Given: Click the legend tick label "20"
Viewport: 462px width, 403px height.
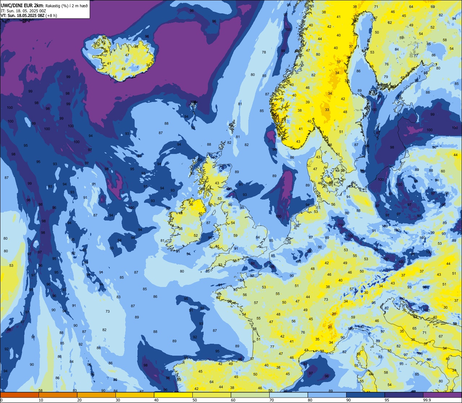Looking at the screenshot, I should 79,400.
